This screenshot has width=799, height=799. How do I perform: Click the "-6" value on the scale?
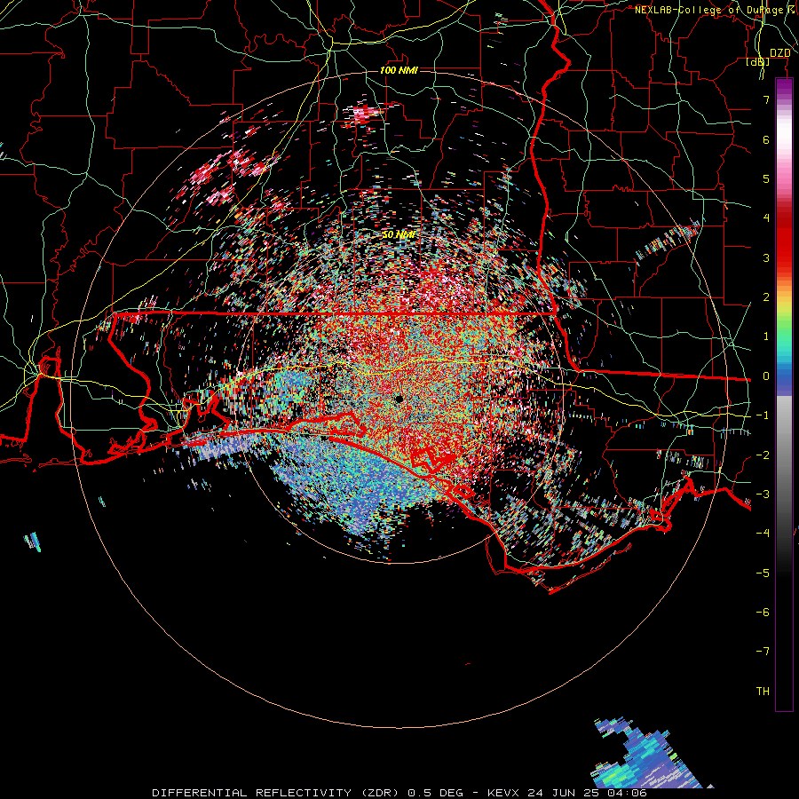(763, 613)
